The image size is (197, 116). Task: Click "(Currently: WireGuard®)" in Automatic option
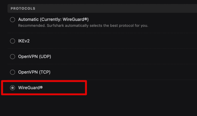click(x=64, y=19)
